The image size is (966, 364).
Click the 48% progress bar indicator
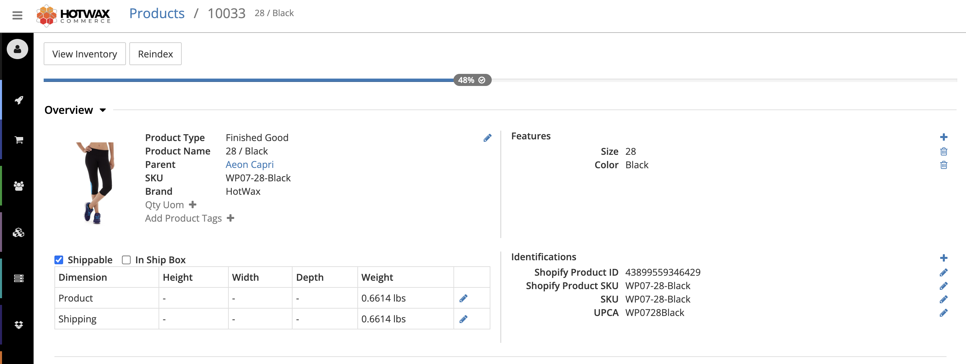coord(472,80)
